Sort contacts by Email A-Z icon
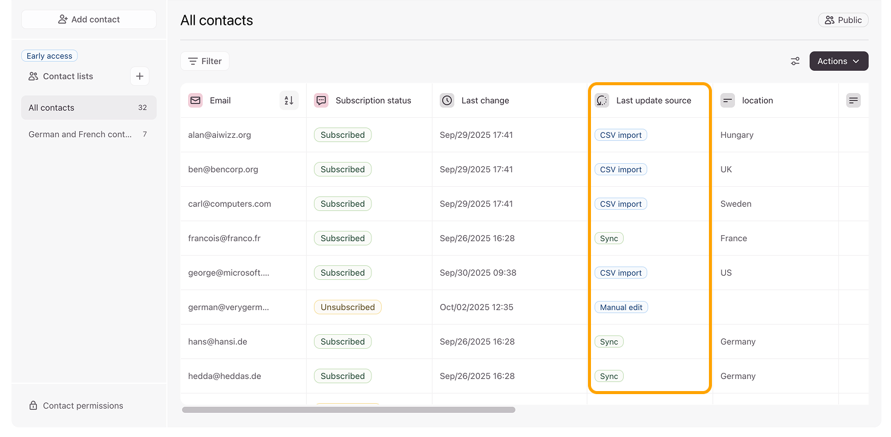The height and width of the screenshot is (437, 891). click(289, 100)
